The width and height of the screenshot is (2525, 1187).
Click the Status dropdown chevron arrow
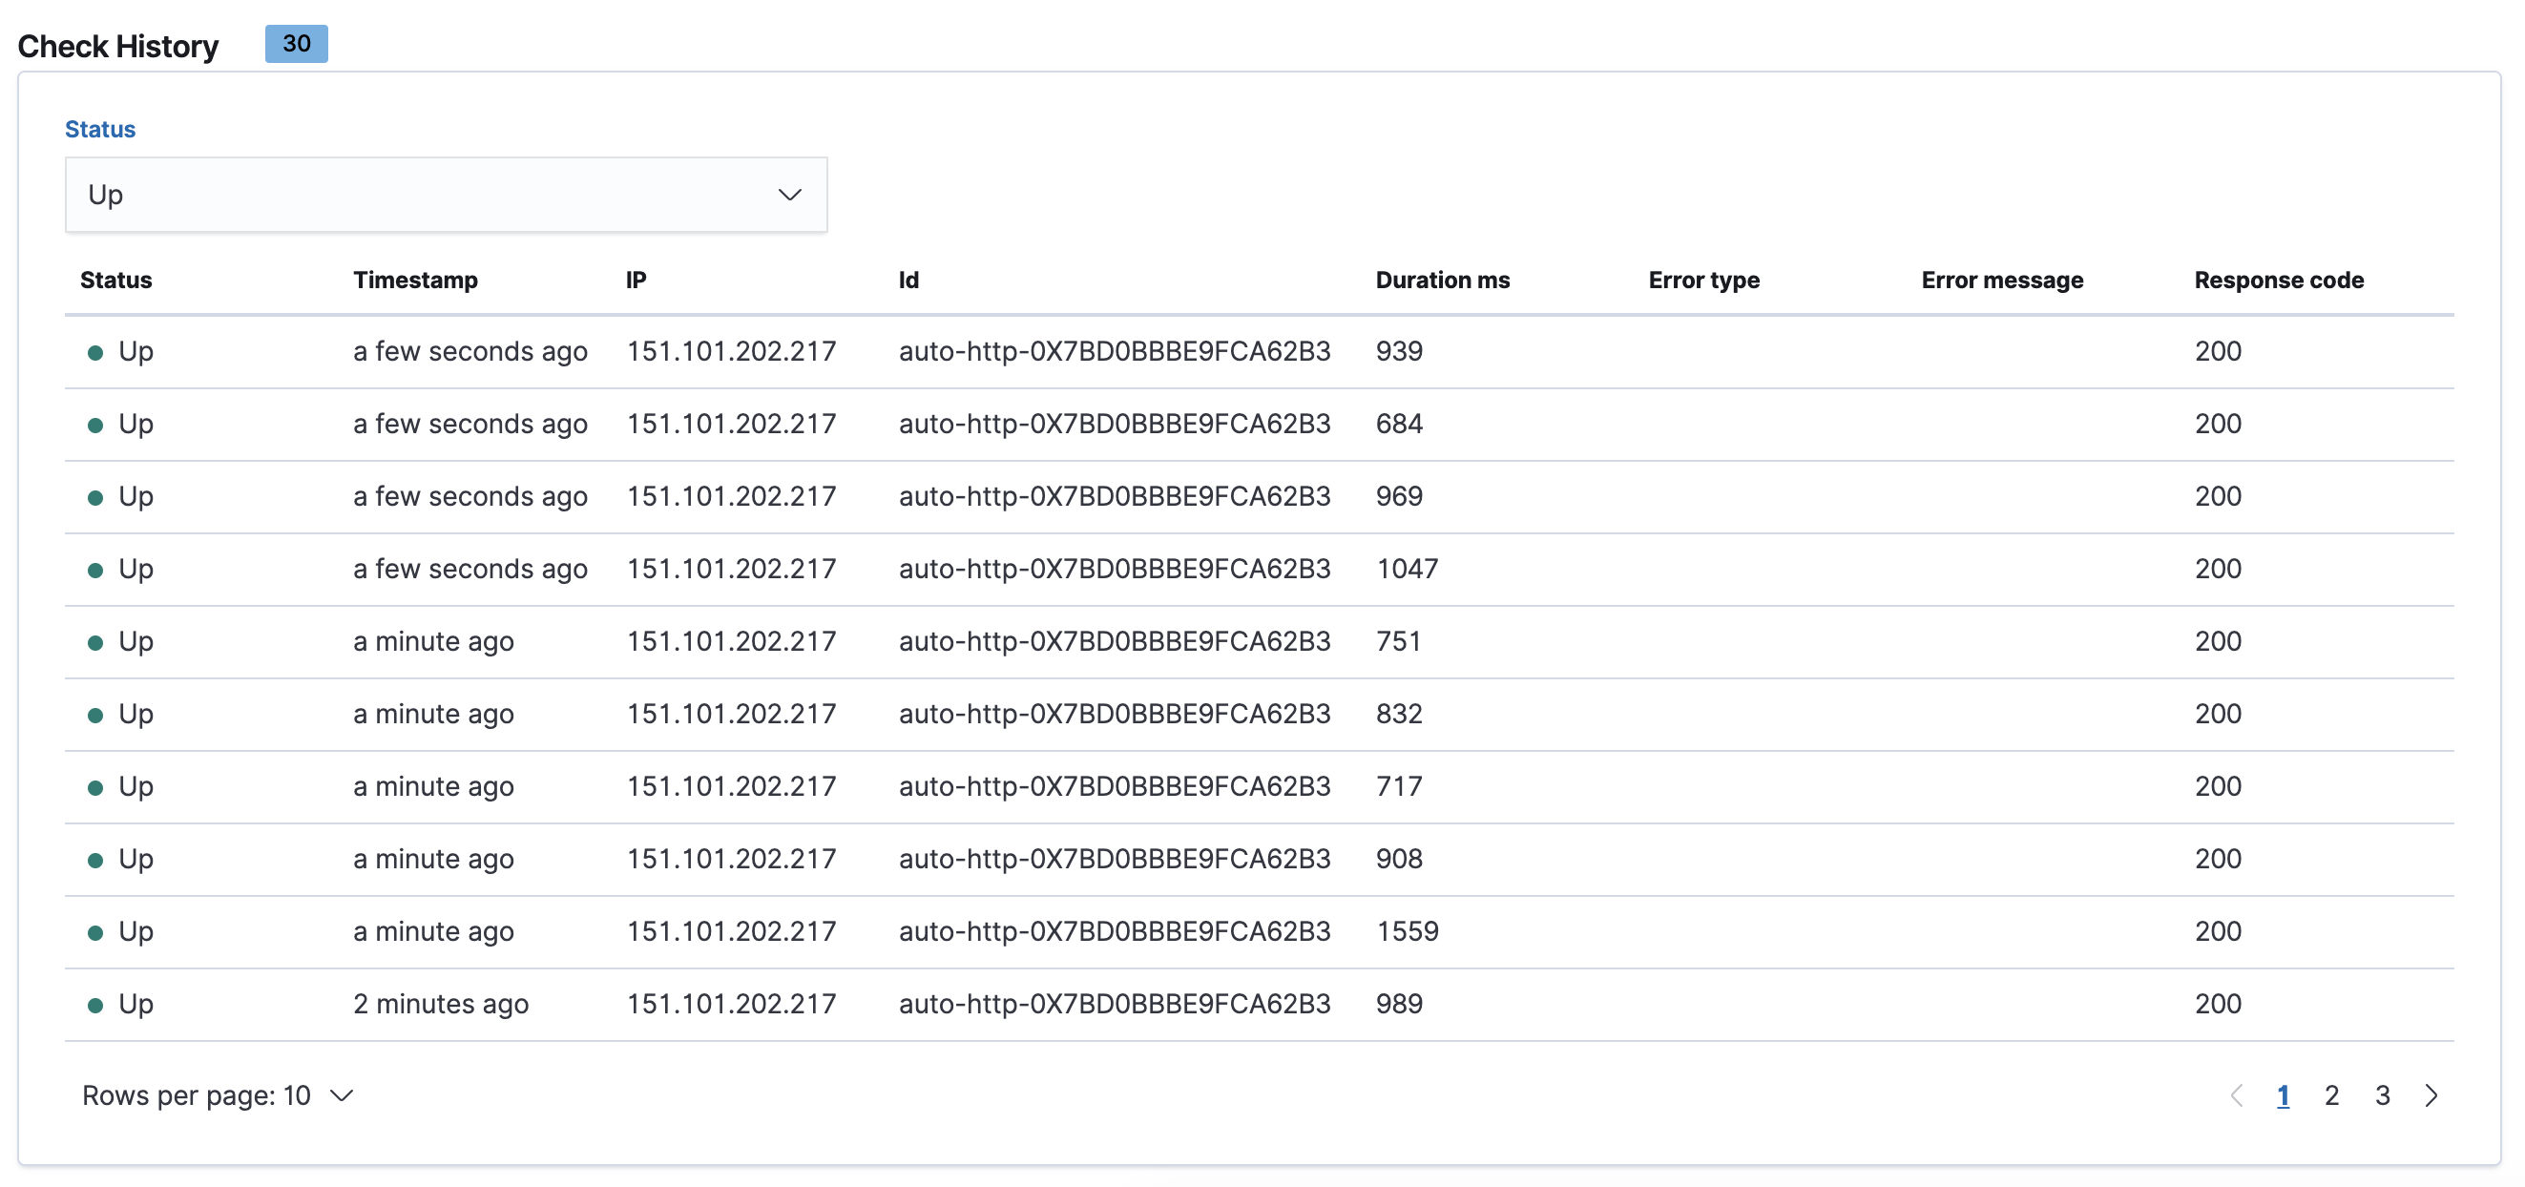tap(789, 195)
